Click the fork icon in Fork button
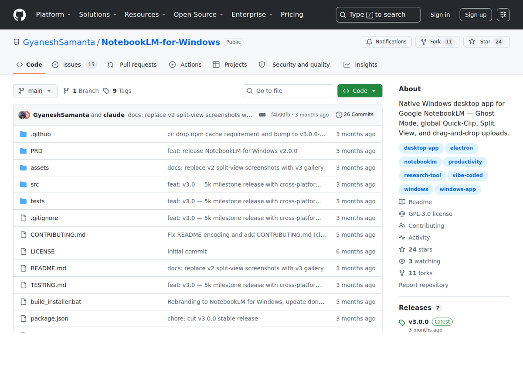523x368 pixels. click(x=424, y=42)
